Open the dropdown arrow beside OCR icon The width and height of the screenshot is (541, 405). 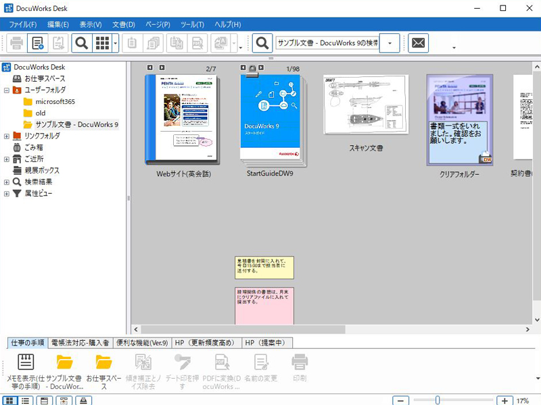[234, 43]
